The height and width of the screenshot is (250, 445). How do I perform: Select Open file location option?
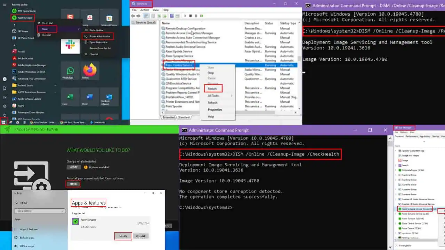pos(97,42)
